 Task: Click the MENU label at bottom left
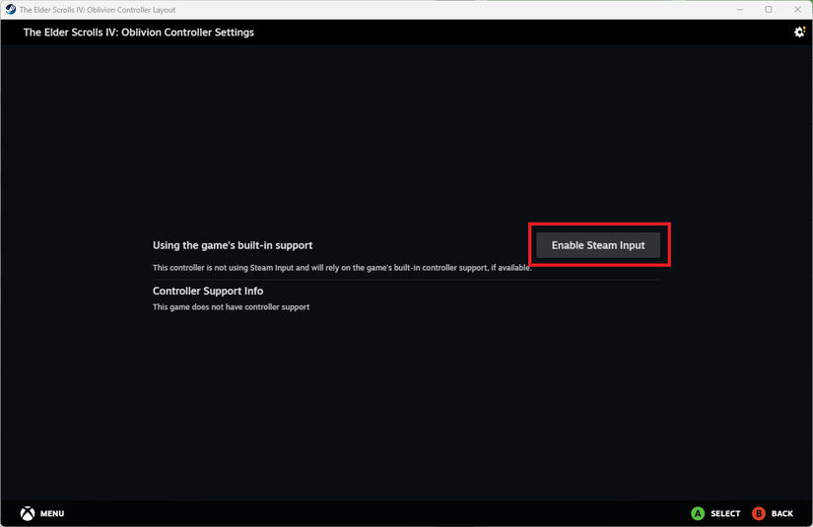coord(52,513)
